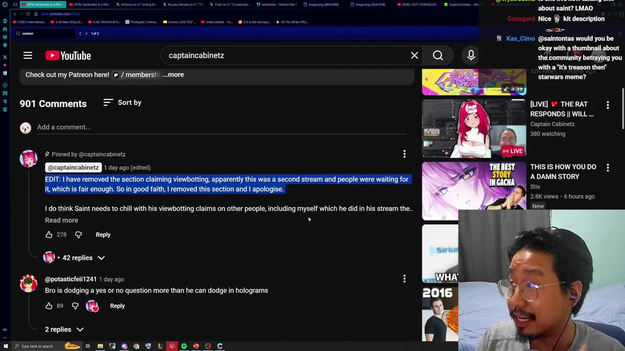Screen dimensions: 625x351
Task: Like the pinned comment with 278 likes
Action: (49, 235)
